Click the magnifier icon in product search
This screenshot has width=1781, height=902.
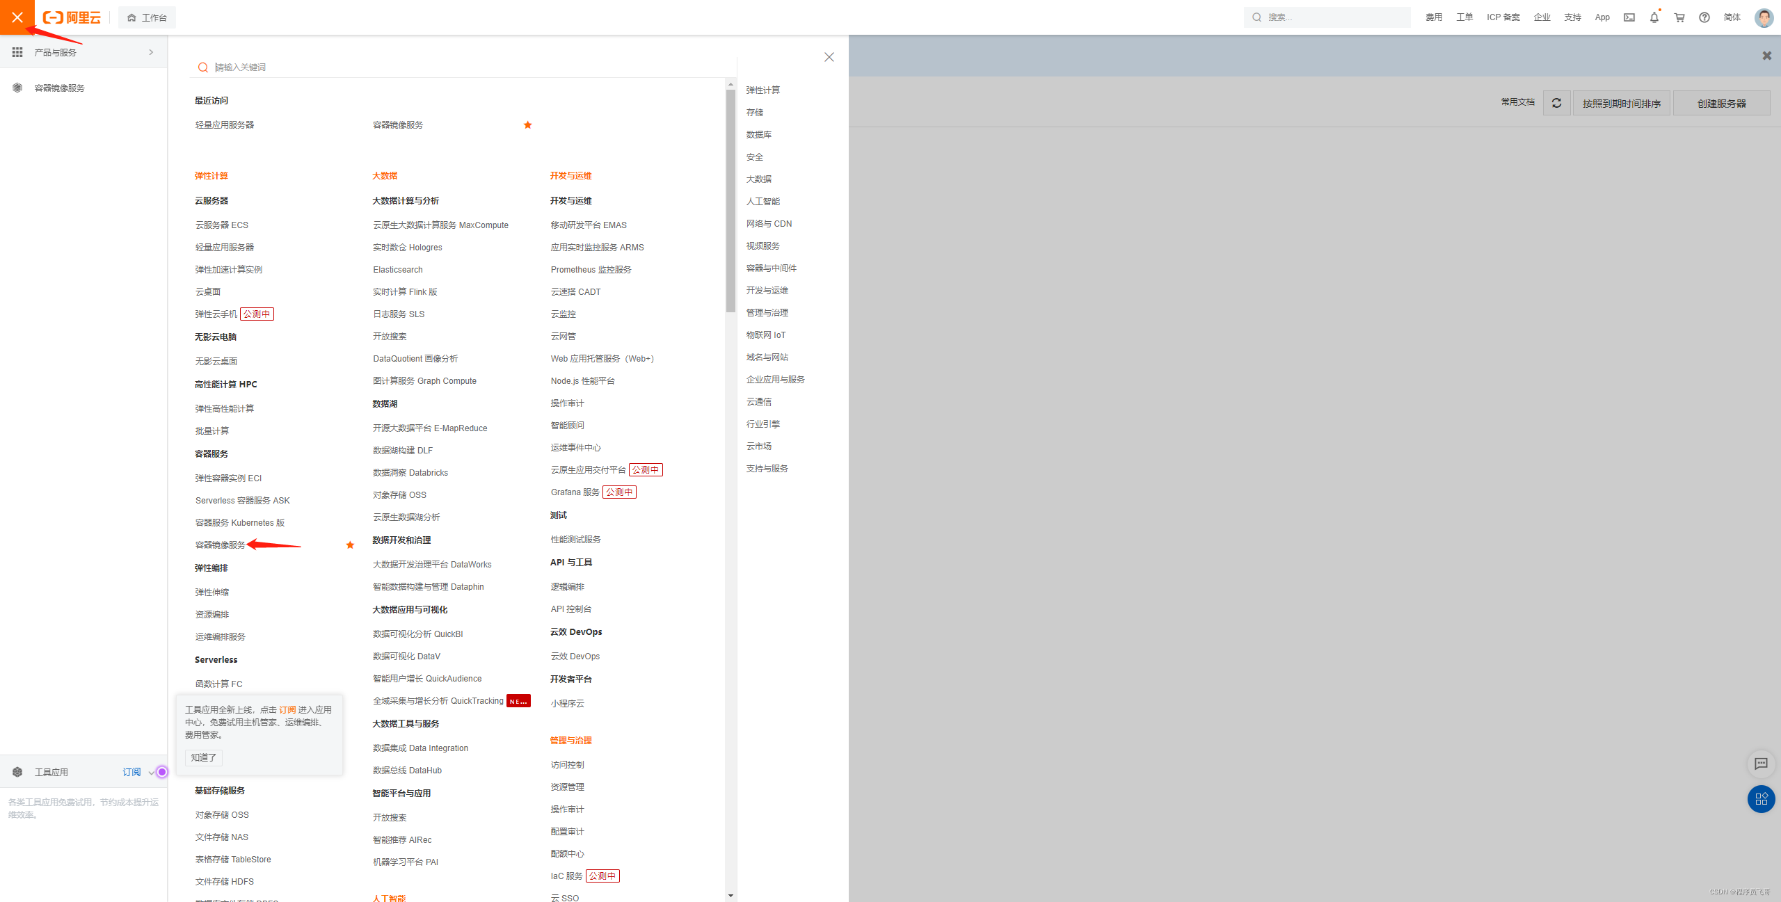coord(203,67)
